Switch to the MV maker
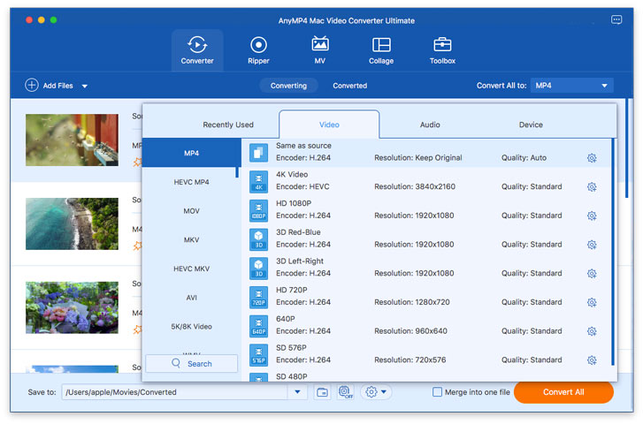The image size is (643, 424). pyautogui.click(x=320, y=50)
